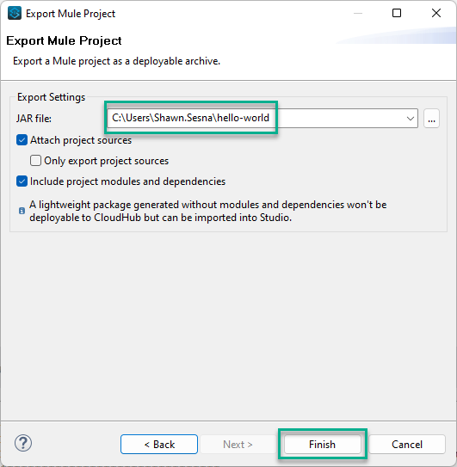Close the Export Mule Project dialog
Image resolution: width=457 pixels, height=467 pixels.
coord(436,13)
